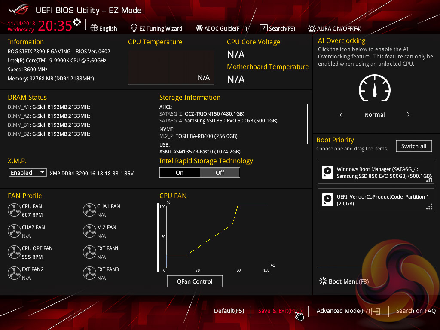440x330 pixels.
Task: Click the settings gear next to clock
Action: [x=77, y=22]
